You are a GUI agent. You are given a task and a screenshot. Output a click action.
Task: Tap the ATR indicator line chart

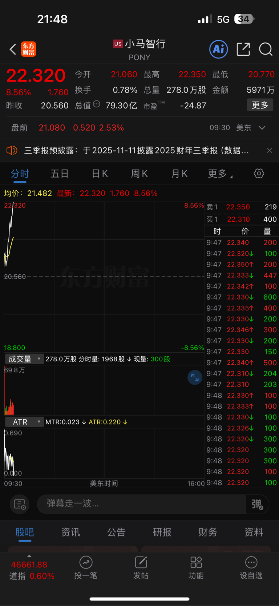point(104,453)
